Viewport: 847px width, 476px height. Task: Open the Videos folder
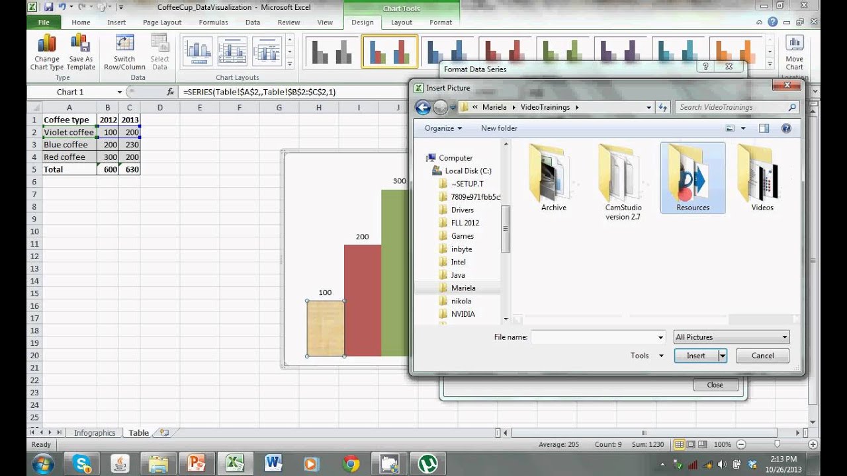click(762, 178)
